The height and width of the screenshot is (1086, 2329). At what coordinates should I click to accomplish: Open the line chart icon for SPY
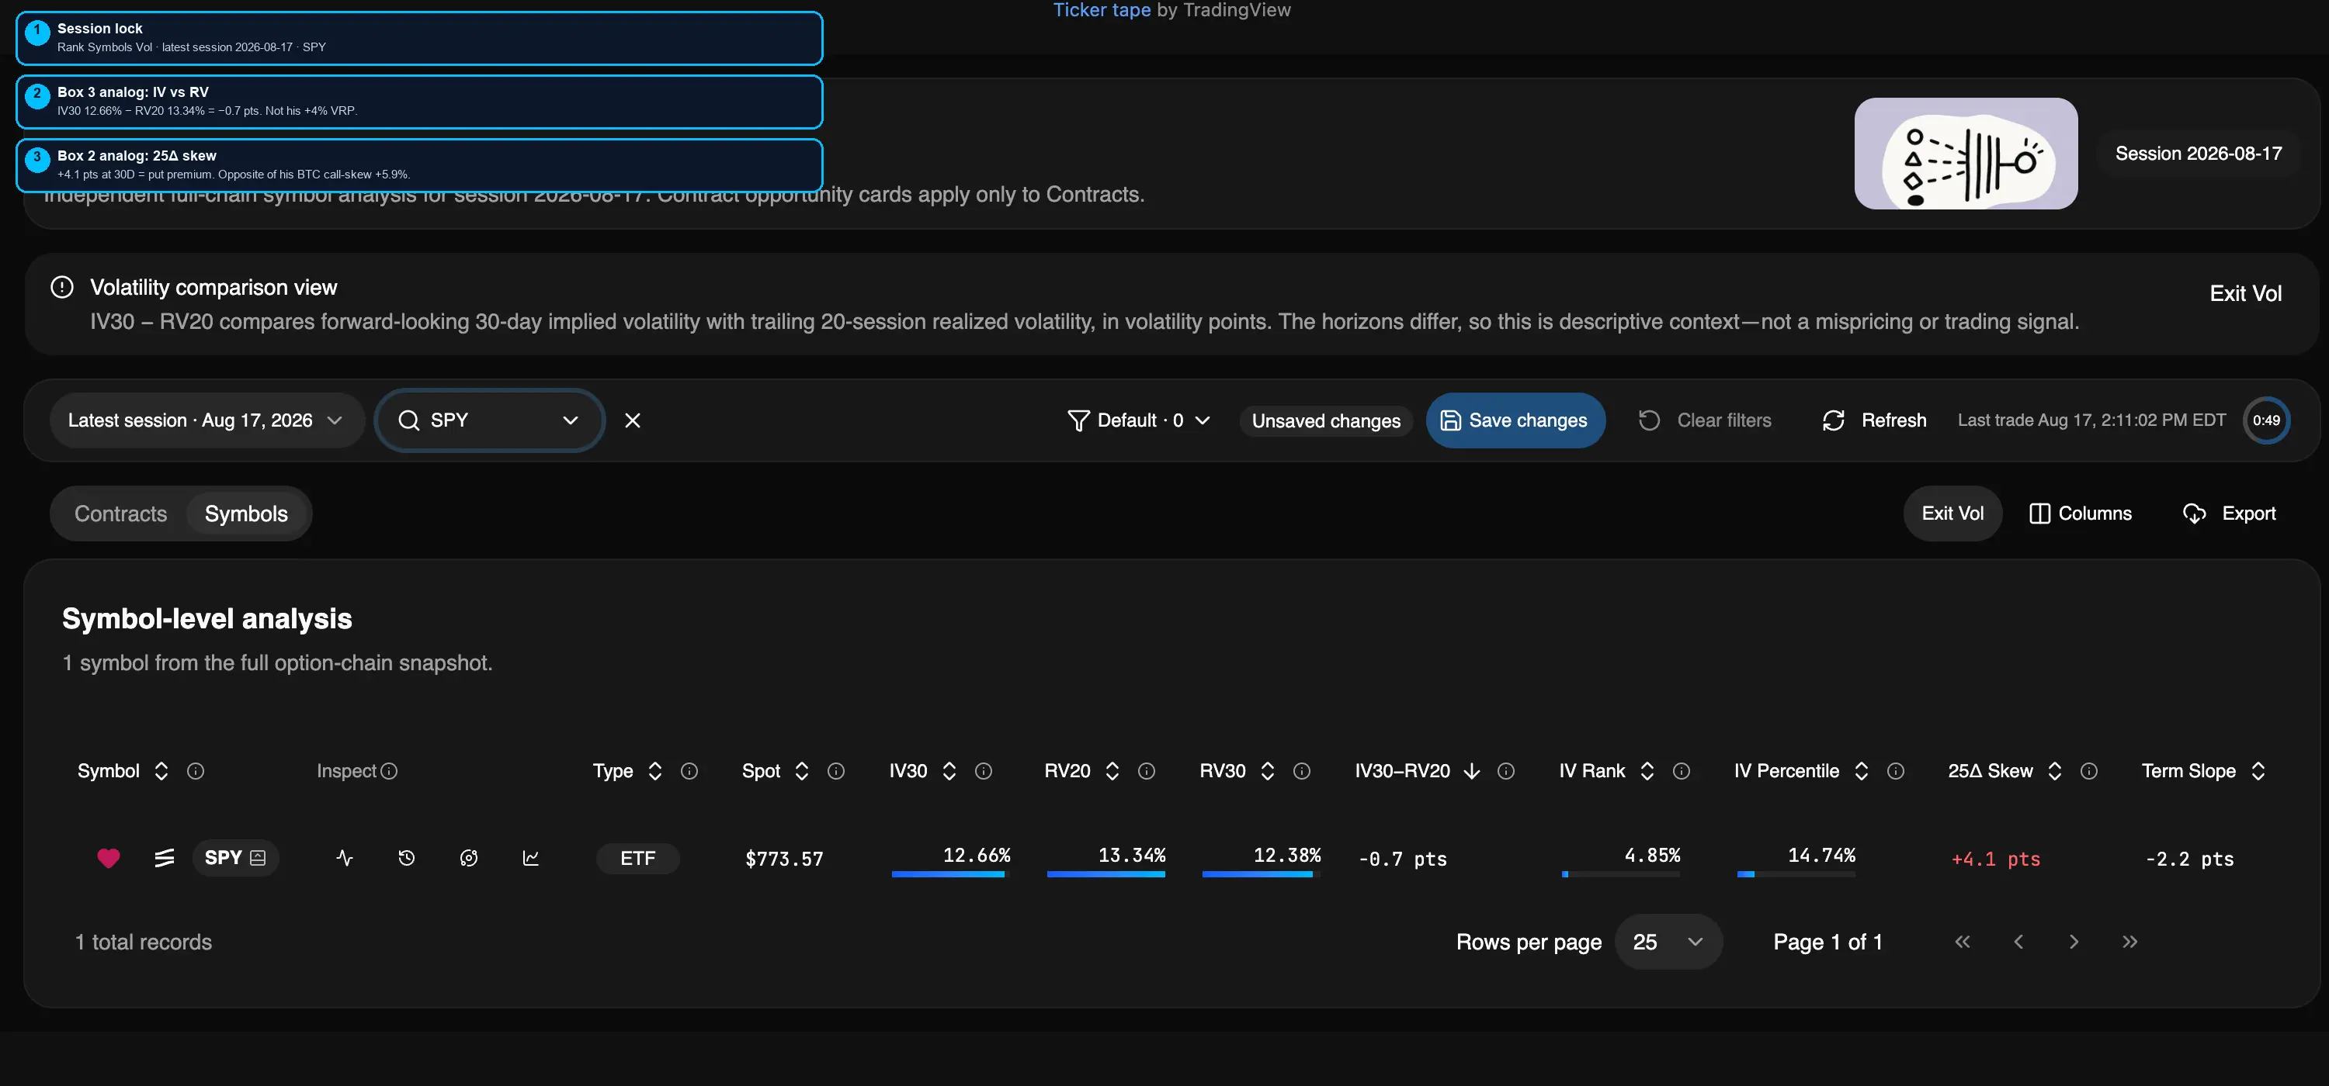[531, 858]
